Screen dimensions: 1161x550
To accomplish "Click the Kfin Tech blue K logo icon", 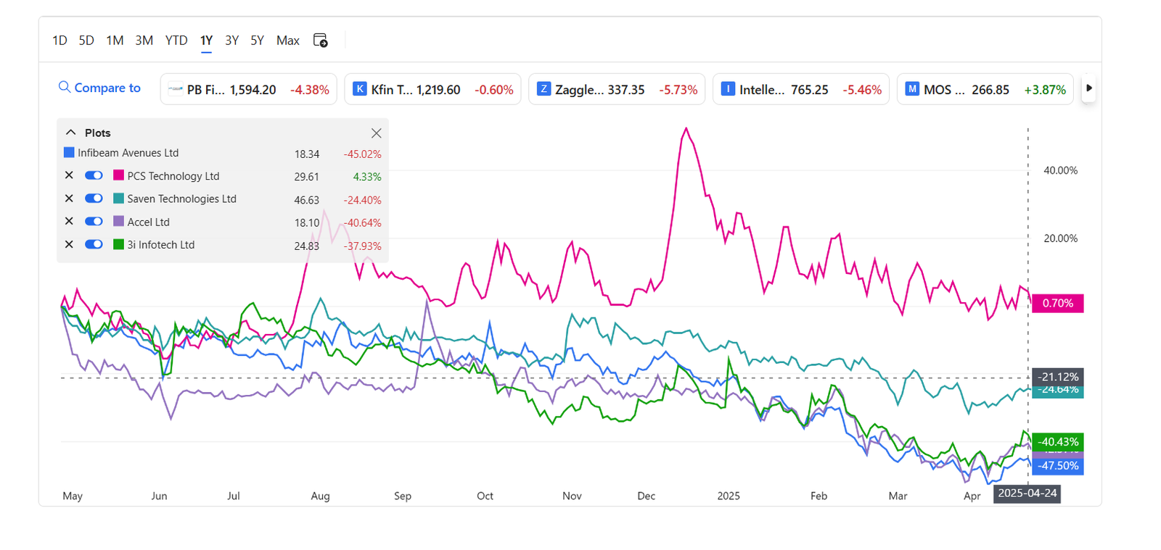I will 359,89.
